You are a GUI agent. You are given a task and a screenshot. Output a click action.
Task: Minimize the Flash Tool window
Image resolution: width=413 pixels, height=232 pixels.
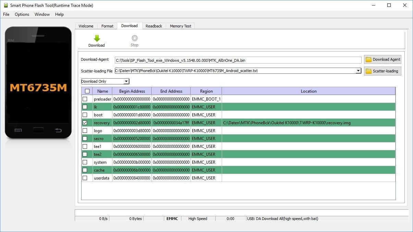point(373,5)
